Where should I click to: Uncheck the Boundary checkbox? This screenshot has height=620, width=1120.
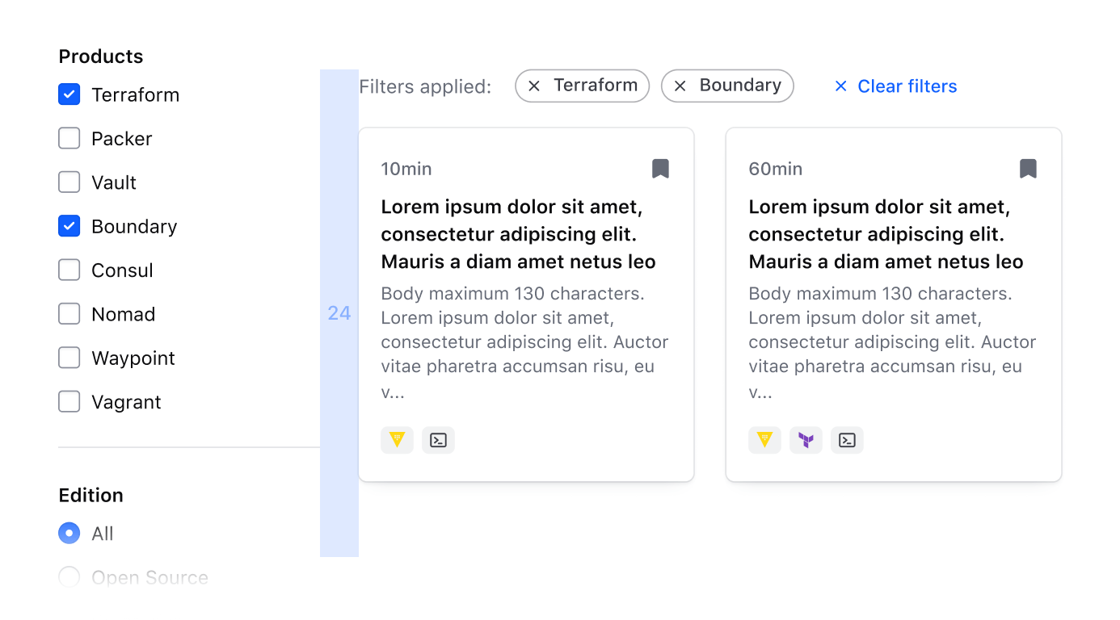[x=69, y=226]
